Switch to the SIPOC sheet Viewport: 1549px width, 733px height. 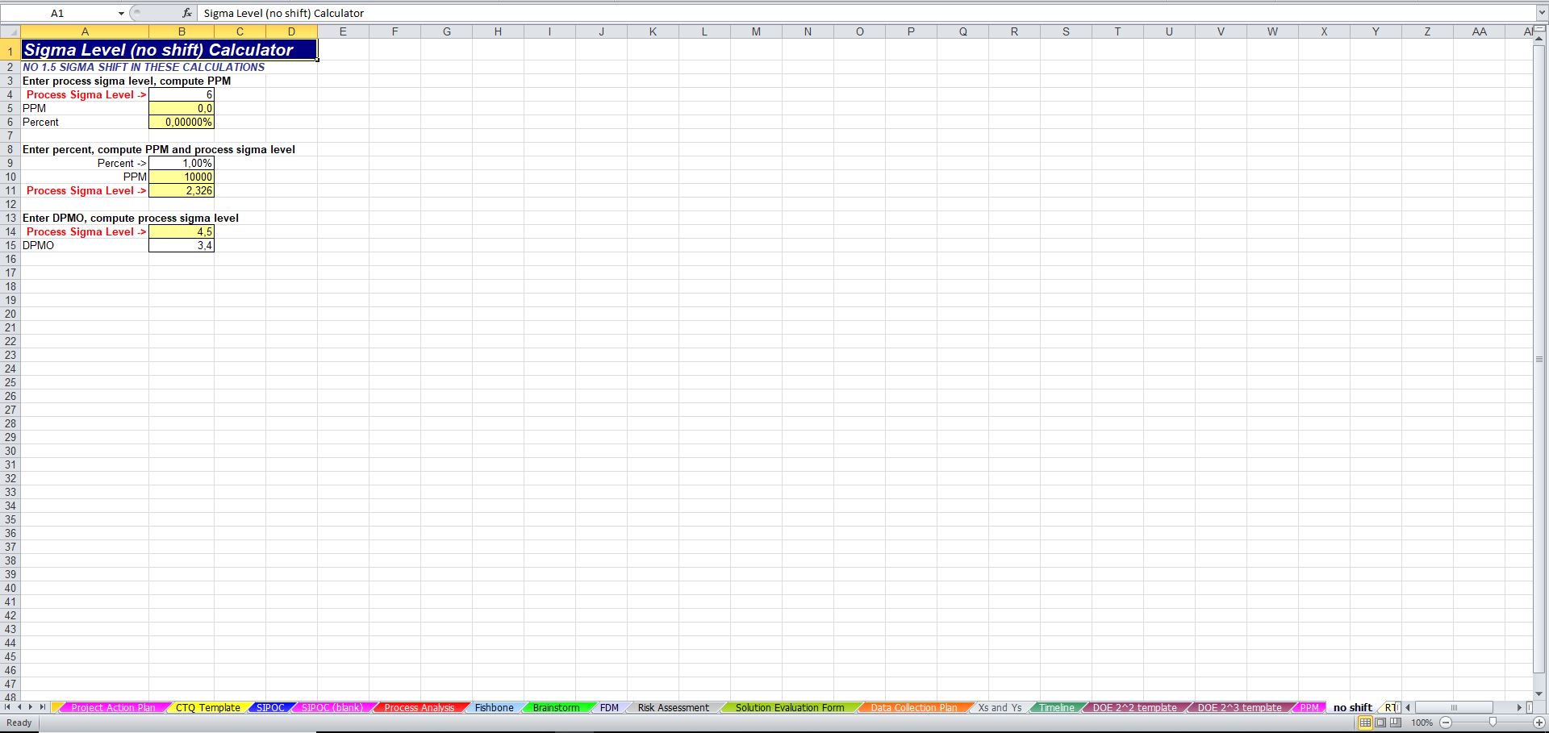(270, 707)
